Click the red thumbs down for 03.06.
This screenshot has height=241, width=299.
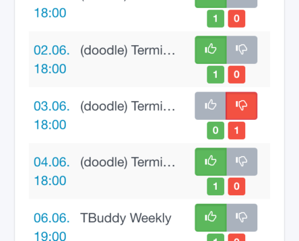(242, 106)
